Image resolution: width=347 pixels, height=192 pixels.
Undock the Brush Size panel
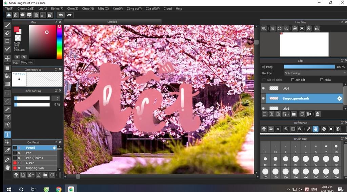(x=342, y=138)
